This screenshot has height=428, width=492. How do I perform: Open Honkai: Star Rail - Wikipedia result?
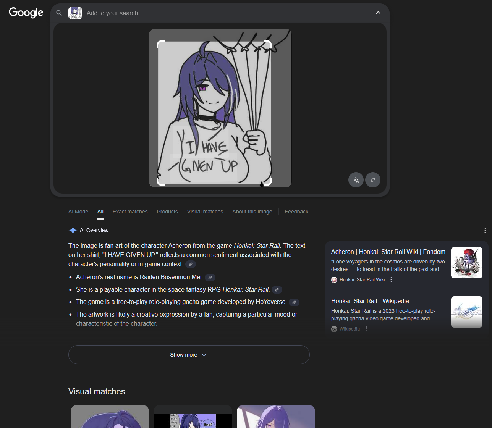[370, 301]
